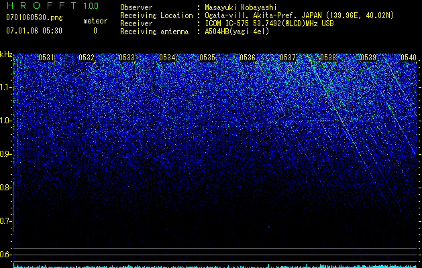Click the A504HB(yagi 4el) antenna text
422x268 pixels.
tap(237, 31)
